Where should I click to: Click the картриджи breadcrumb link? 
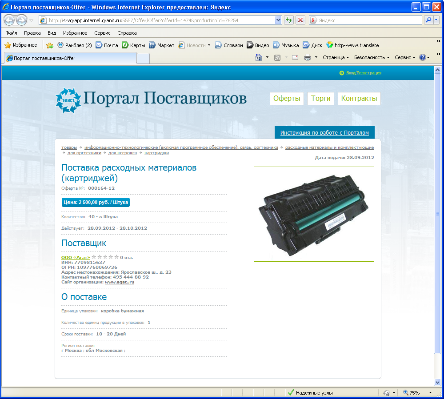[x=156, y=153]
